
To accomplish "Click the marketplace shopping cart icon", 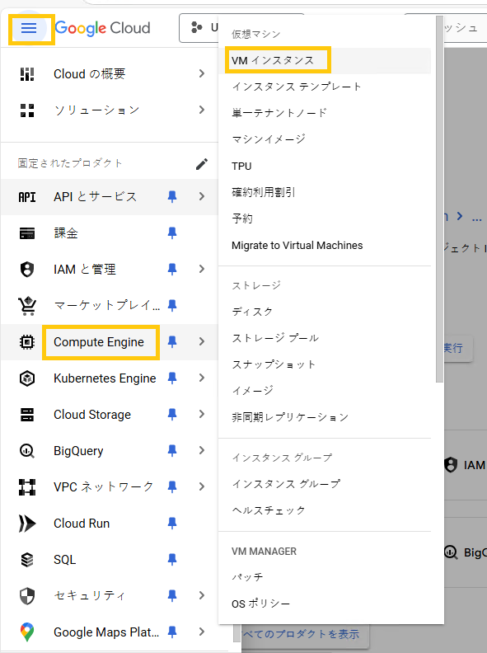I will click(x=27, y=306).
